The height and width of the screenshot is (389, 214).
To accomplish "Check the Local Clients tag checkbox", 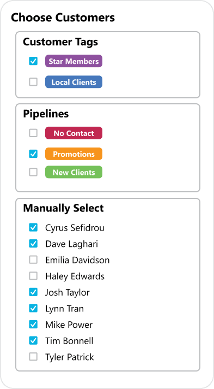I will [x=33, y=82].
